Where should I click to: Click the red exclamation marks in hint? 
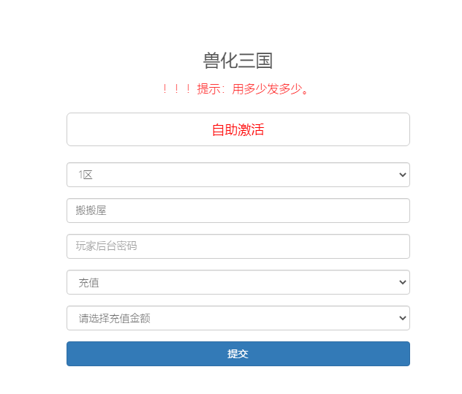[x=176, y=90]
